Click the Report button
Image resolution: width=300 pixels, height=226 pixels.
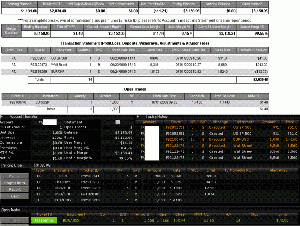[x=14, y=189]
